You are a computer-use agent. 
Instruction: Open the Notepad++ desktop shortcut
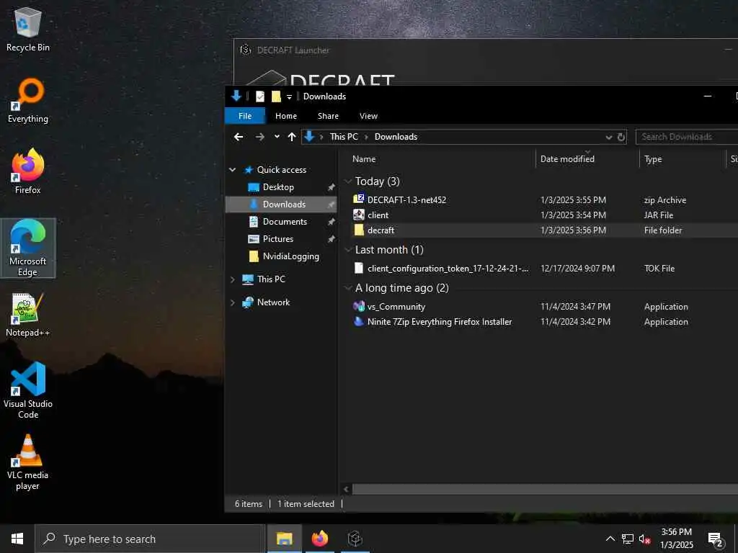(28, 315)
